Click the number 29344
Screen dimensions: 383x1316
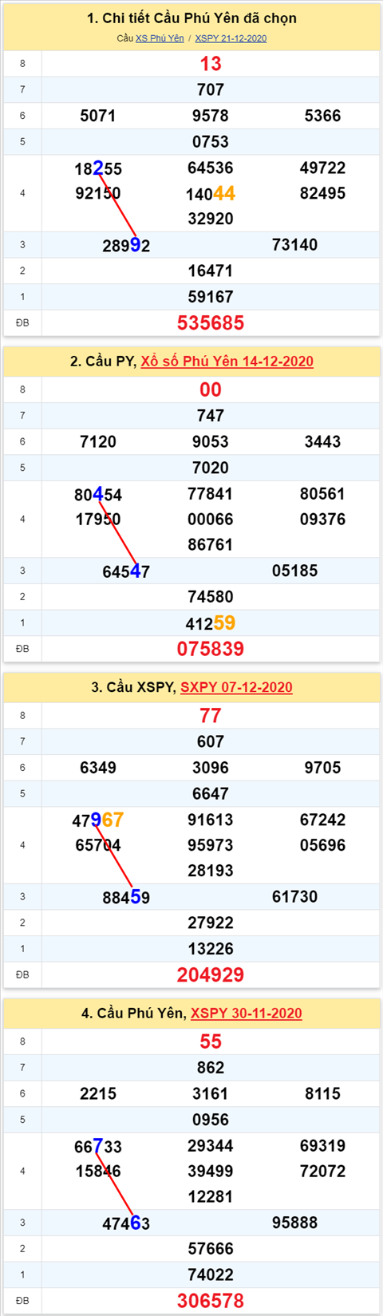[211, 1146]
